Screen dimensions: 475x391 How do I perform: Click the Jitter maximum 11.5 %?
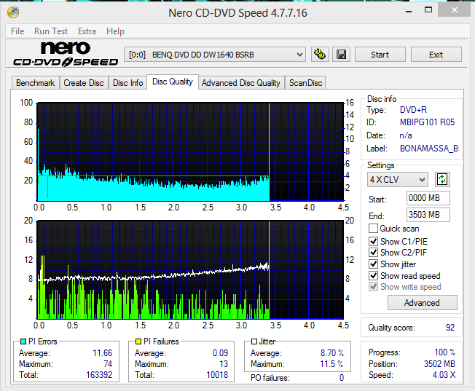[331, 364]
